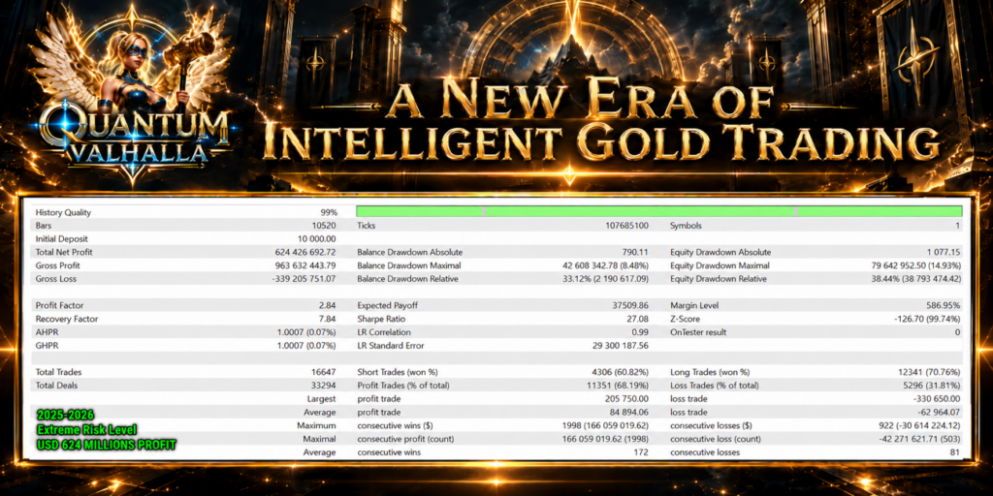Click the consecutive wins value '1998 (166 059 019.62)'
Screen dimensions: 993x496
(605, 425)
